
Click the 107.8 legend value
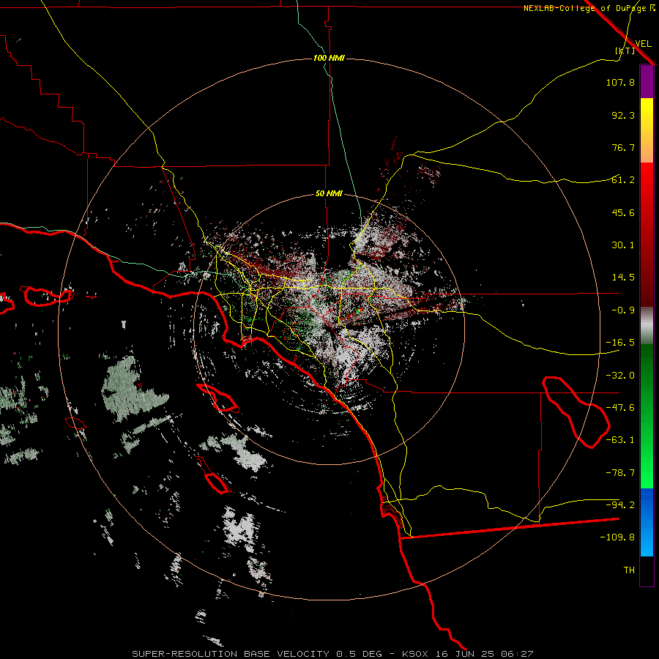[620, 82]
